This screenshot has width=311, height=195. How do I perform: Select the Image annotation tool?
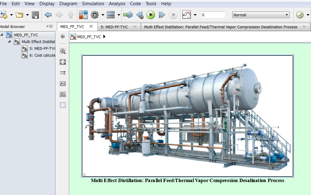[x=62, y=94]
